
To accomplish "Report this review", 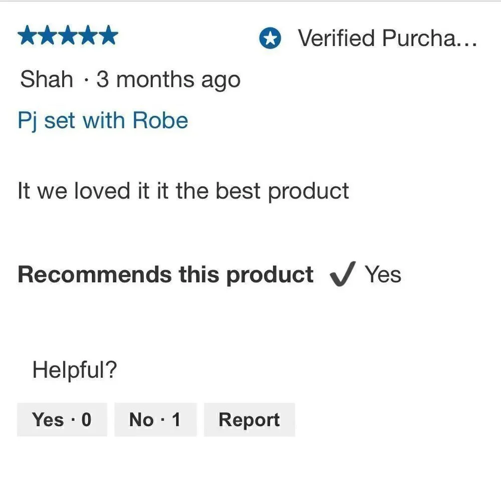I will [249, 419].
